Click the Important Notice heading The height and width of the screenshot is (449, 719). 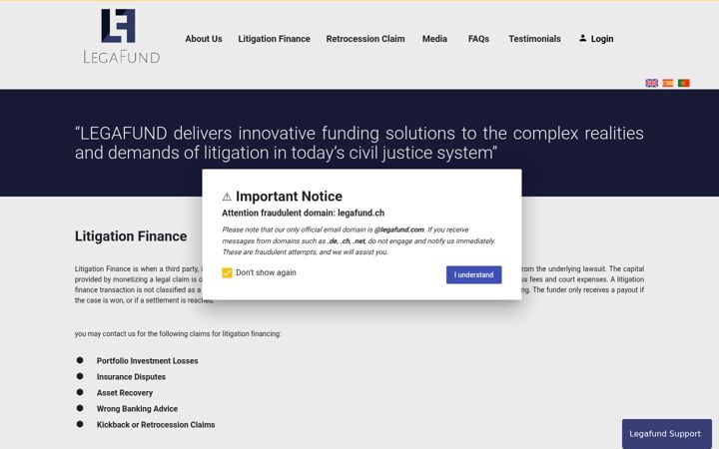point(289,197)
